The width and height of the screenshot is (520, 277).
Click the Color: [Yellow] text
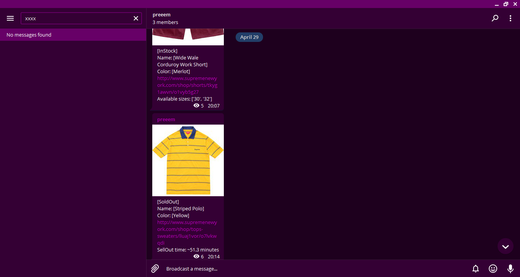pos(174,215)
